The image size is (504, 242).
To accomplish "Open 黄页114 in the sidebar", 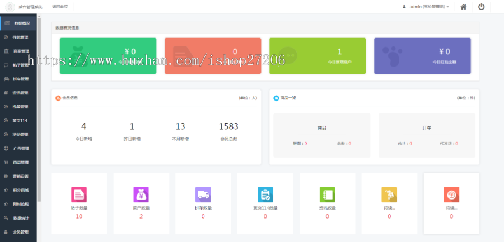I will click(x=18, y=121).
